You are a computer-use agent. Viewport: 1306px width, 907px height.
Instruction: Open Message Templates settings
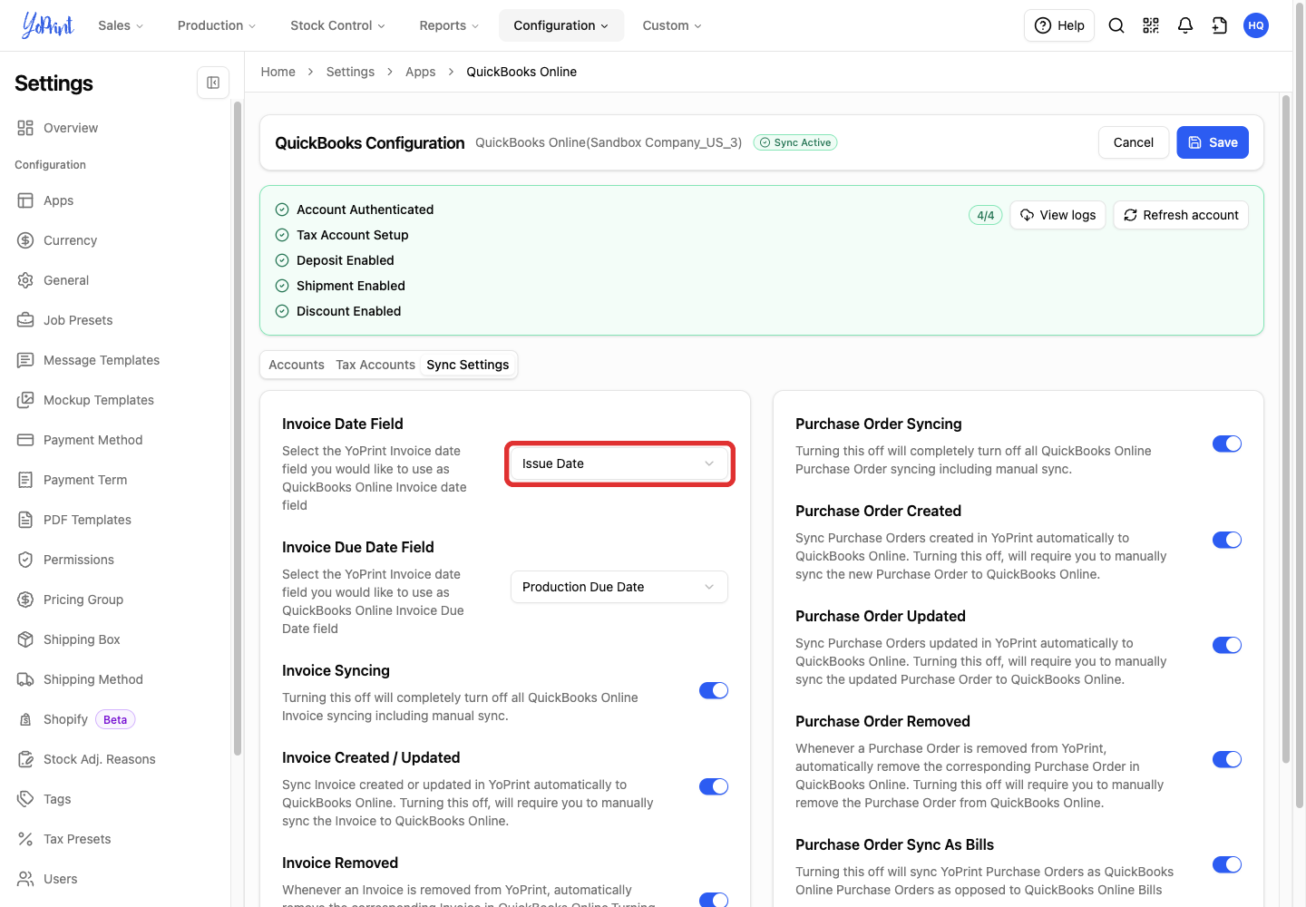tap(102, 360)
